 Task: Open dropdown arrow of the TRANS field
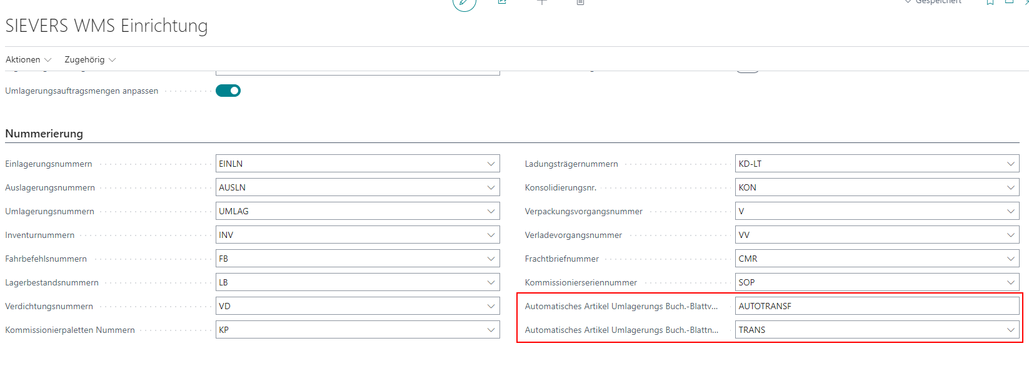(x=1010, y=330)
